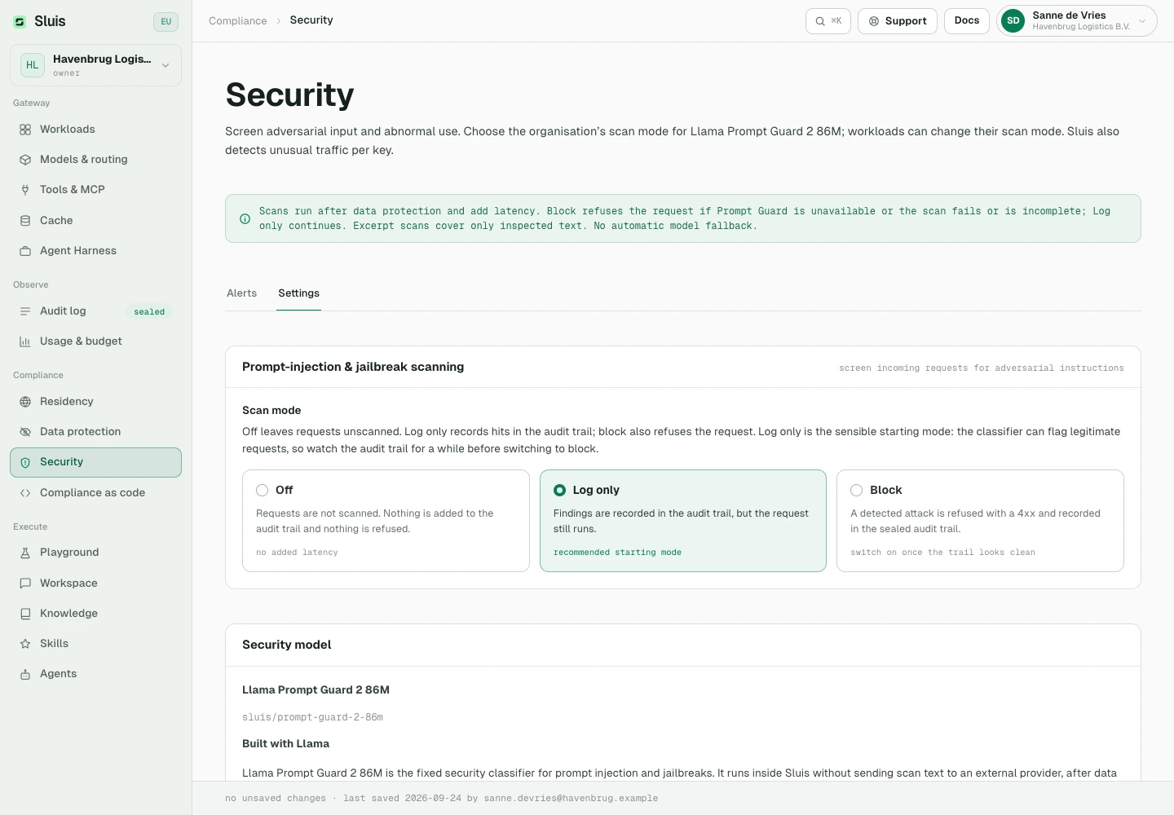The image size is (1174, 815).
Task: Click the Skills star icon
Action: [25, 644]
